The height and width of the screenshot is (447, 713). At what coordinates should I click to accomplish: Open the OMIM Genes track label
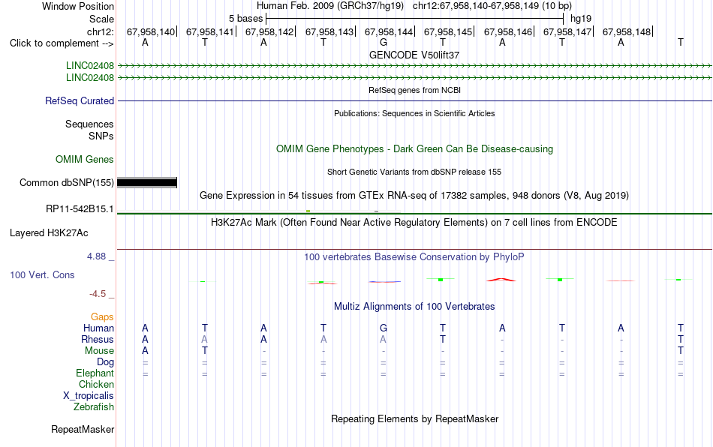(85, 160)
